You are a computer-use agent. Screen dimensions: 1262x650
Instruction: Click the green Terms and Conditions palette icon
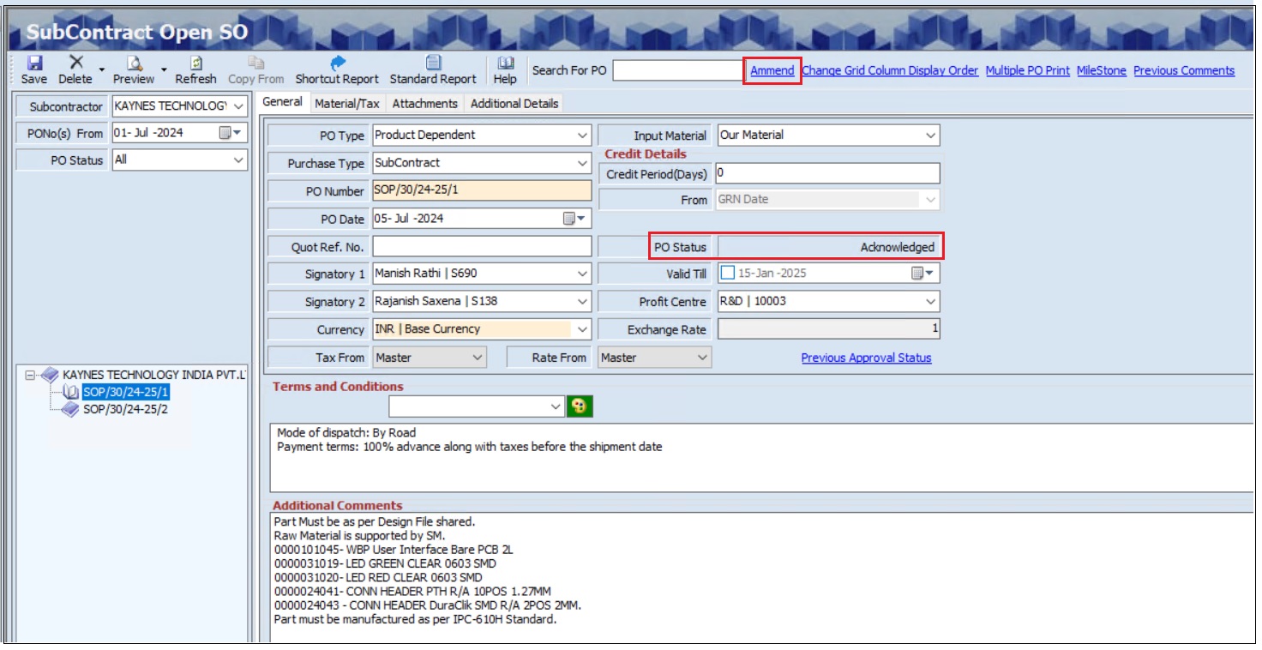coord(576,403)
